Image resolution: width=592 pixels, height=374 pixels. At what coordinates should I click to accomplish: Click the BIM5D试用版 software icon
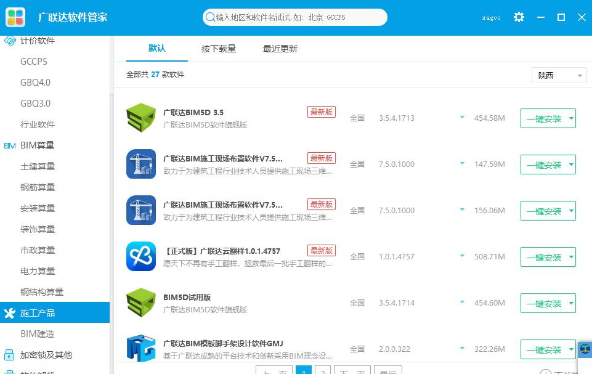point(141,303)
